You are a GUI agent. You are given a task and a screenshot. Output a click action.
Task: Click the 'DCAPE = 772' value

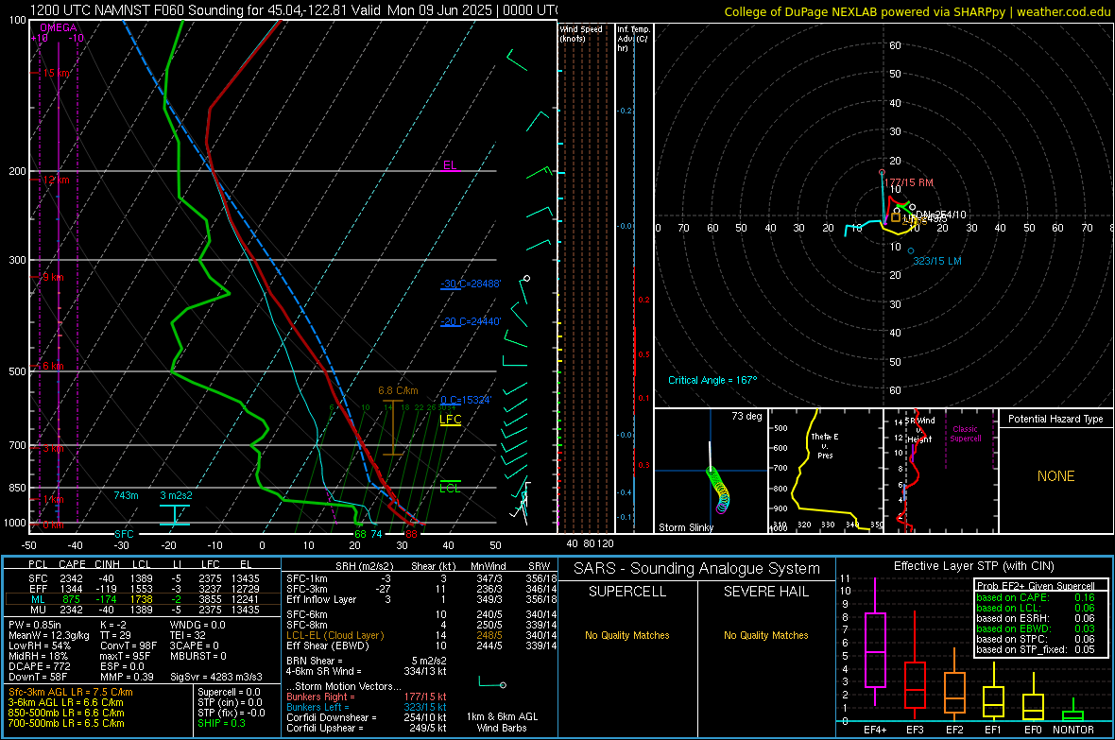(x=39, y=666)
